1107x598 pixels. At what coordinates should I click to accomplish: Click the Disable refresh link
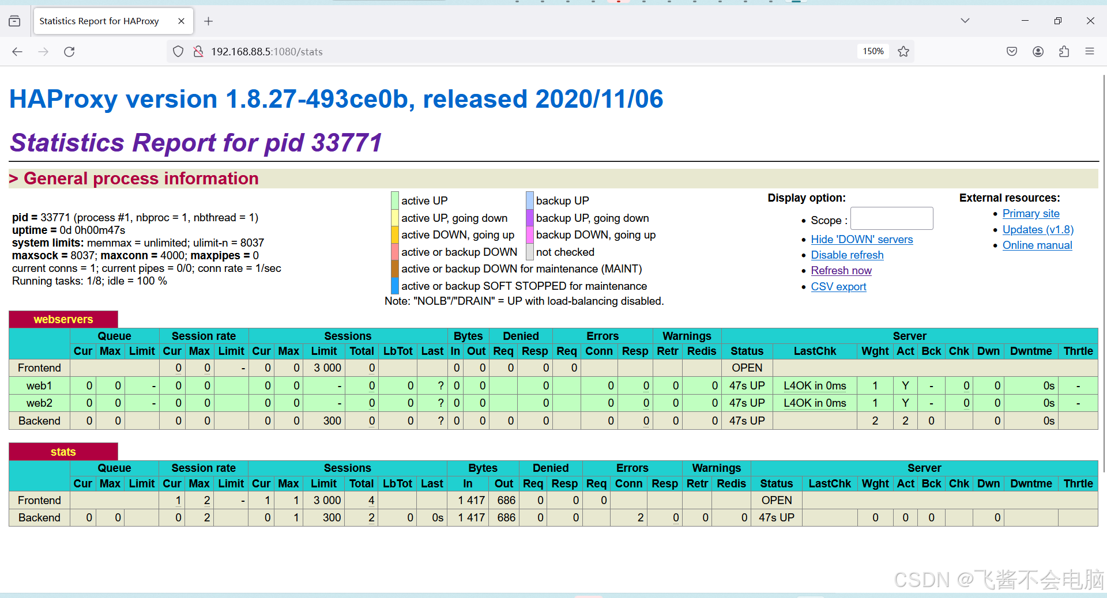click(x=847, y=255)
